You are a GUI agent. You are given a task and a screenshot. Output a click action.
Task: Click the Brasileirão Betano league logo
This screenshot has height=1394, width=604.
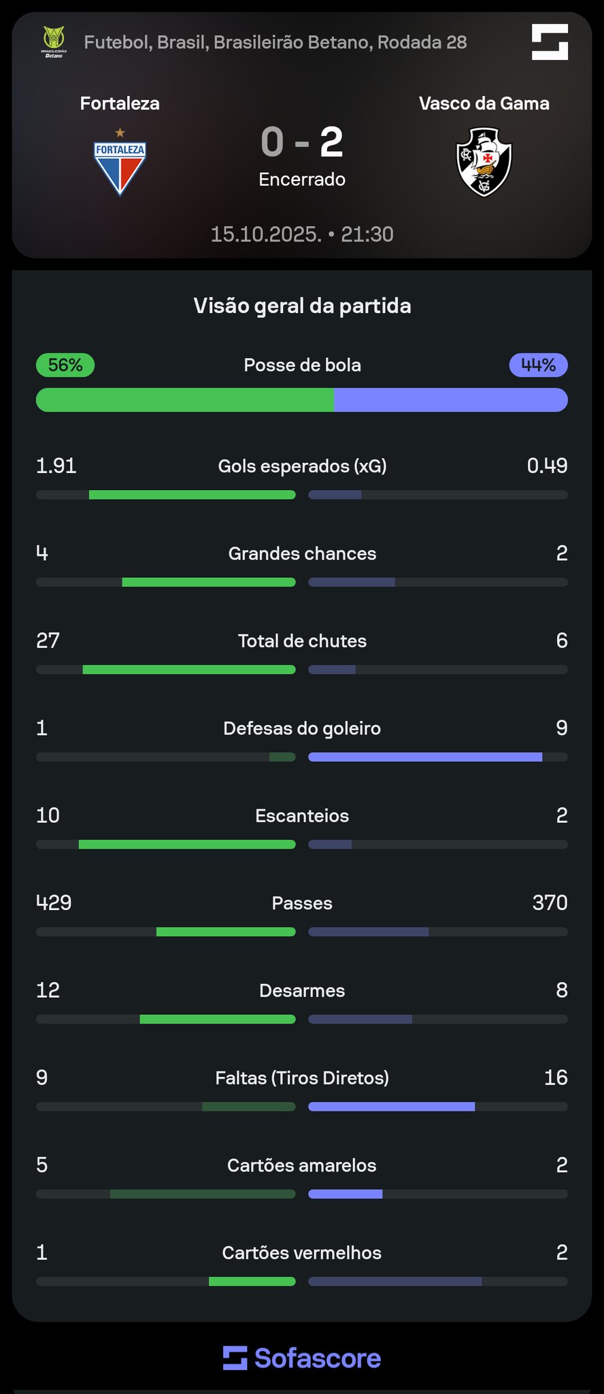coord(54,42)
